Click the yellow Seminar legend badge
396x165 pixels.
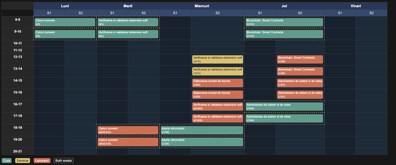click(22, 160)
